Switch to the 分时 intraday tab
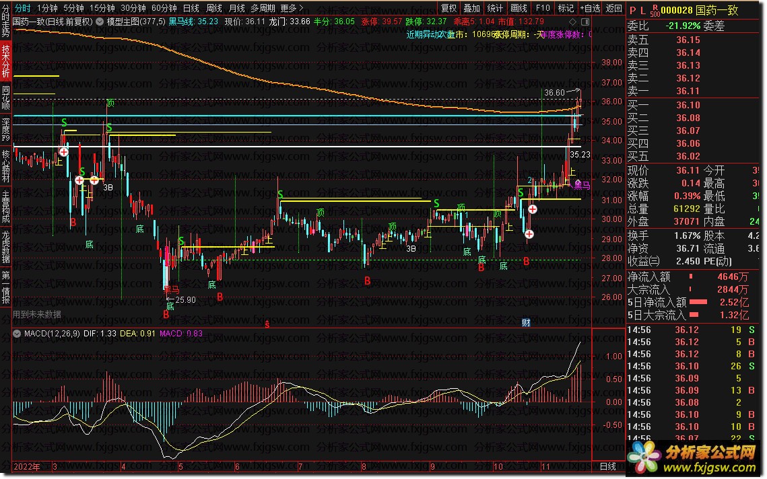This screenshot has height=479, width=767. pyautogui.click(x=22, y=8)
